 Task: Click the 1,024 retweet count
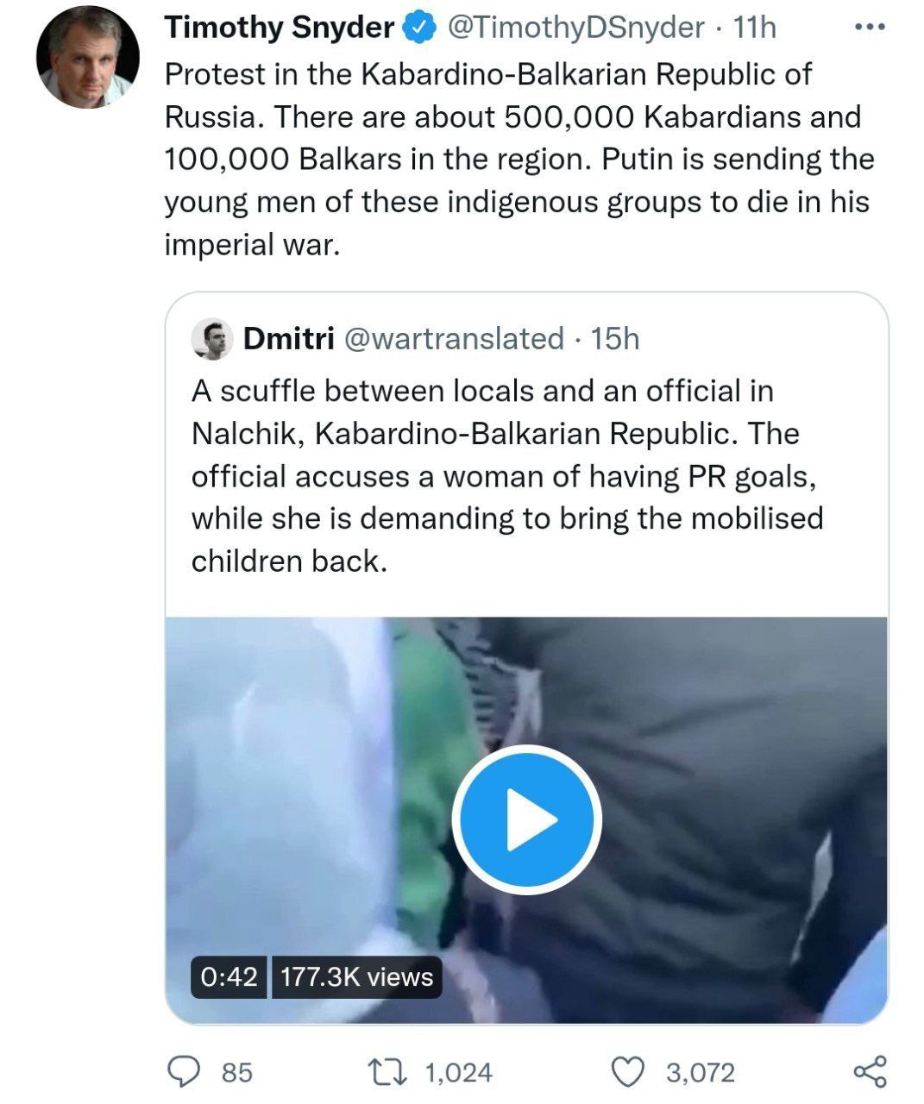459,1072
